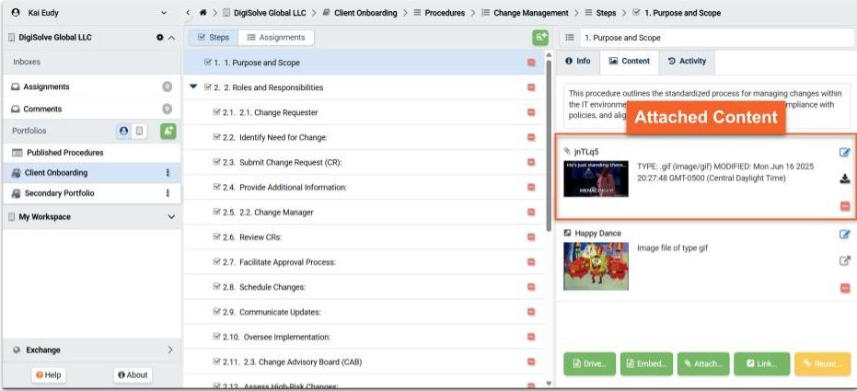The image size is (857, 391).
Task: Click the step title input field
Action: coord(715,38)
